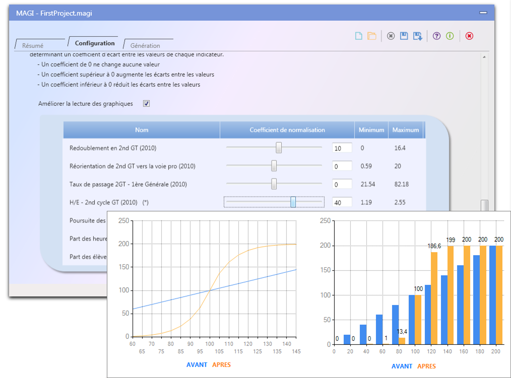
Task: Click the Maximum column header
Action: point(405,130)
